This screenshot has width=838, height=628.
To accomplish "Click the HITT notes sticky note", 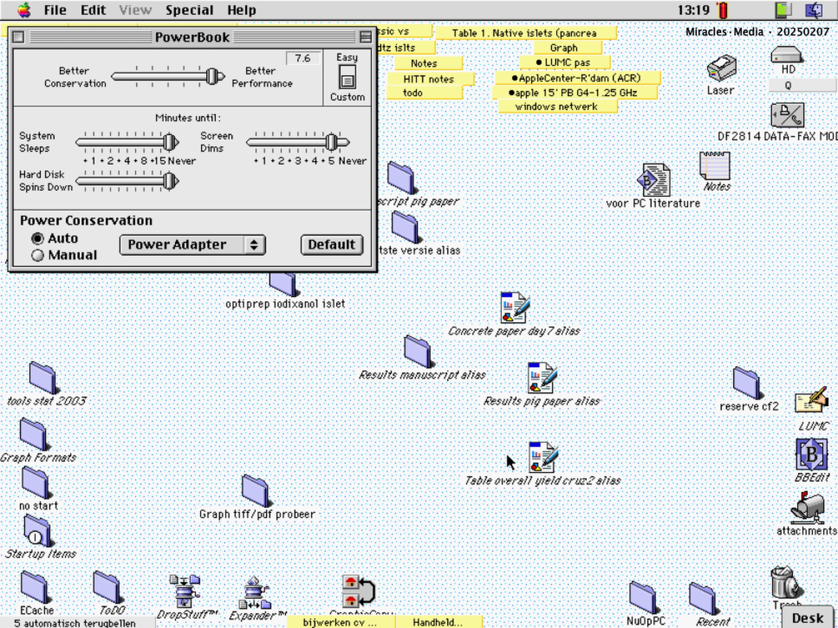I will tap(428, 79).
